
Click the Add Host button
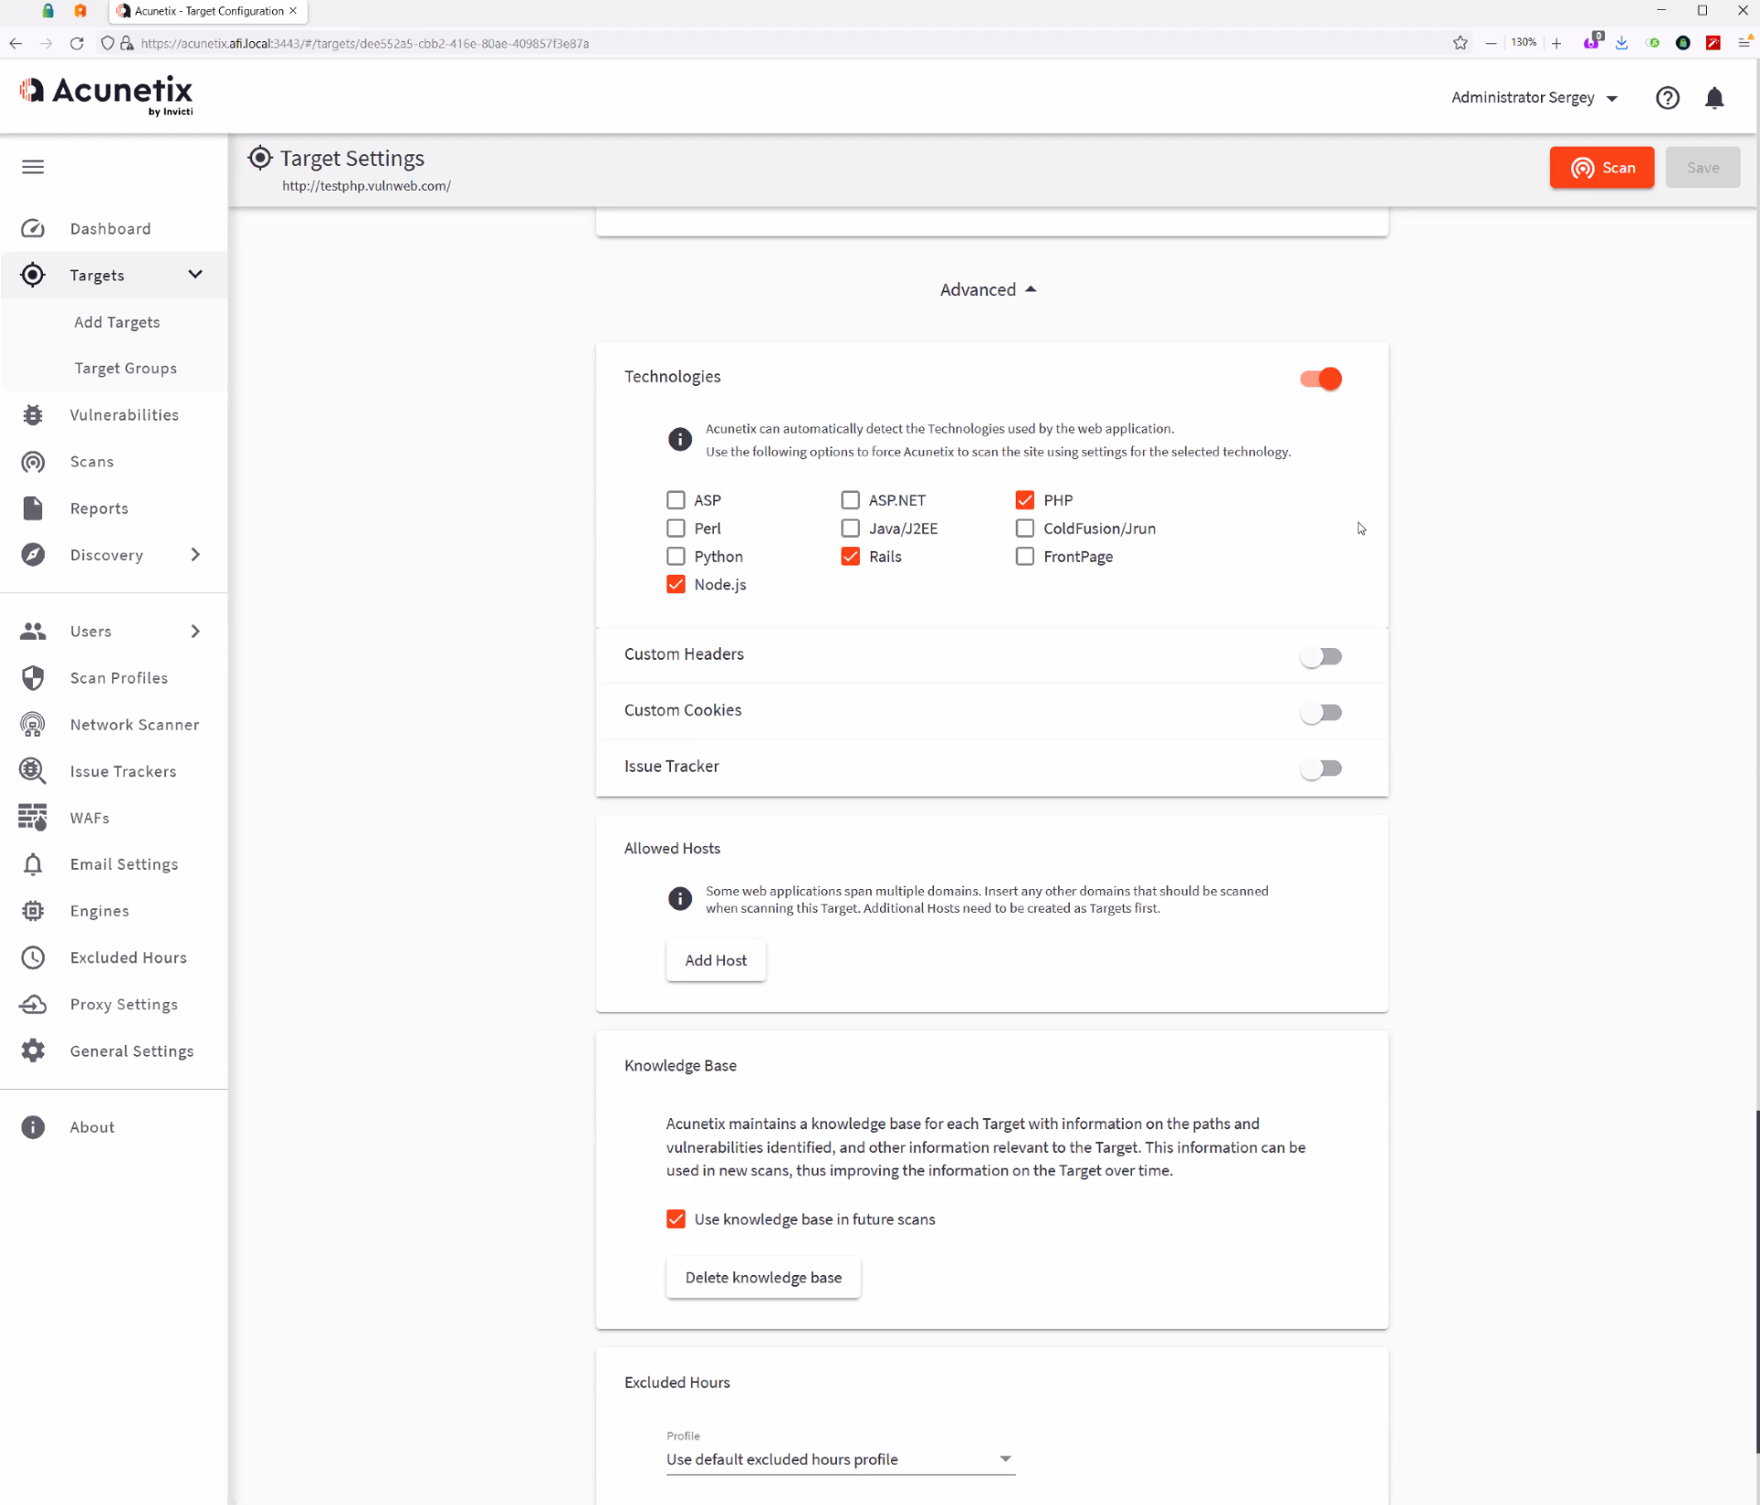point(715,960)
